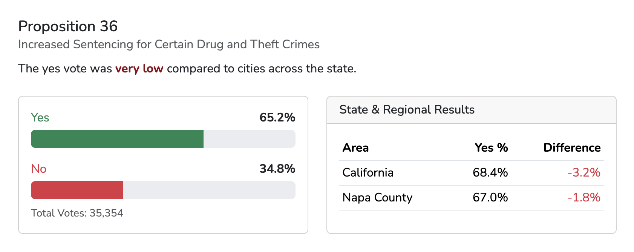Click the Yes % column header
634x252 pixels.
point(491,148)
